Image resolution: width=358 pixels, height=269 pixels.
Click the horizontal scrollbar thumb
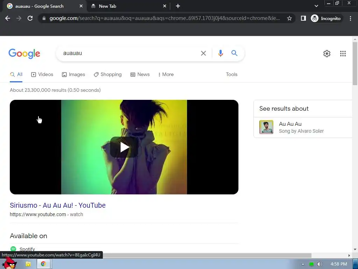pos(207,255)
